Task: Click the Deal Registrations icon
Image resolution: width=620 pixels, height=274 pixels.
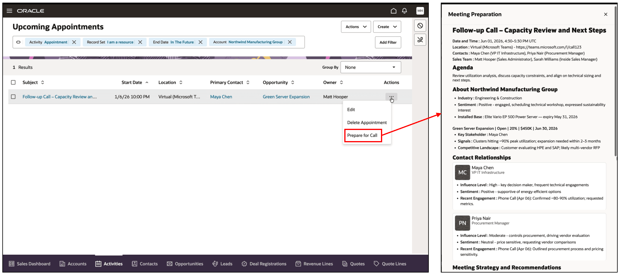Action: coord(244,264)
